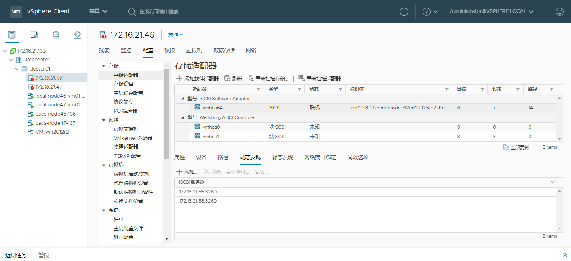Collapse the 系统 configuration section
Viewport: 571px width, 261px height.
[104, 210]
